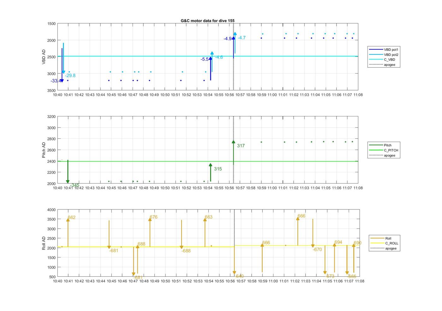This screenshot has height=311, width=442.
Task: Select 'VBD pot1' legend entry
Action: [x=384, y=50]
